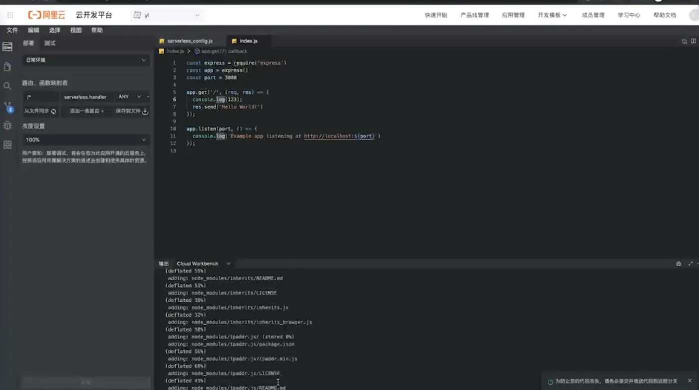Screen dimensions: 699x390
Task: Click index.js in the breadcrumb
Action: tap(175, 51)
